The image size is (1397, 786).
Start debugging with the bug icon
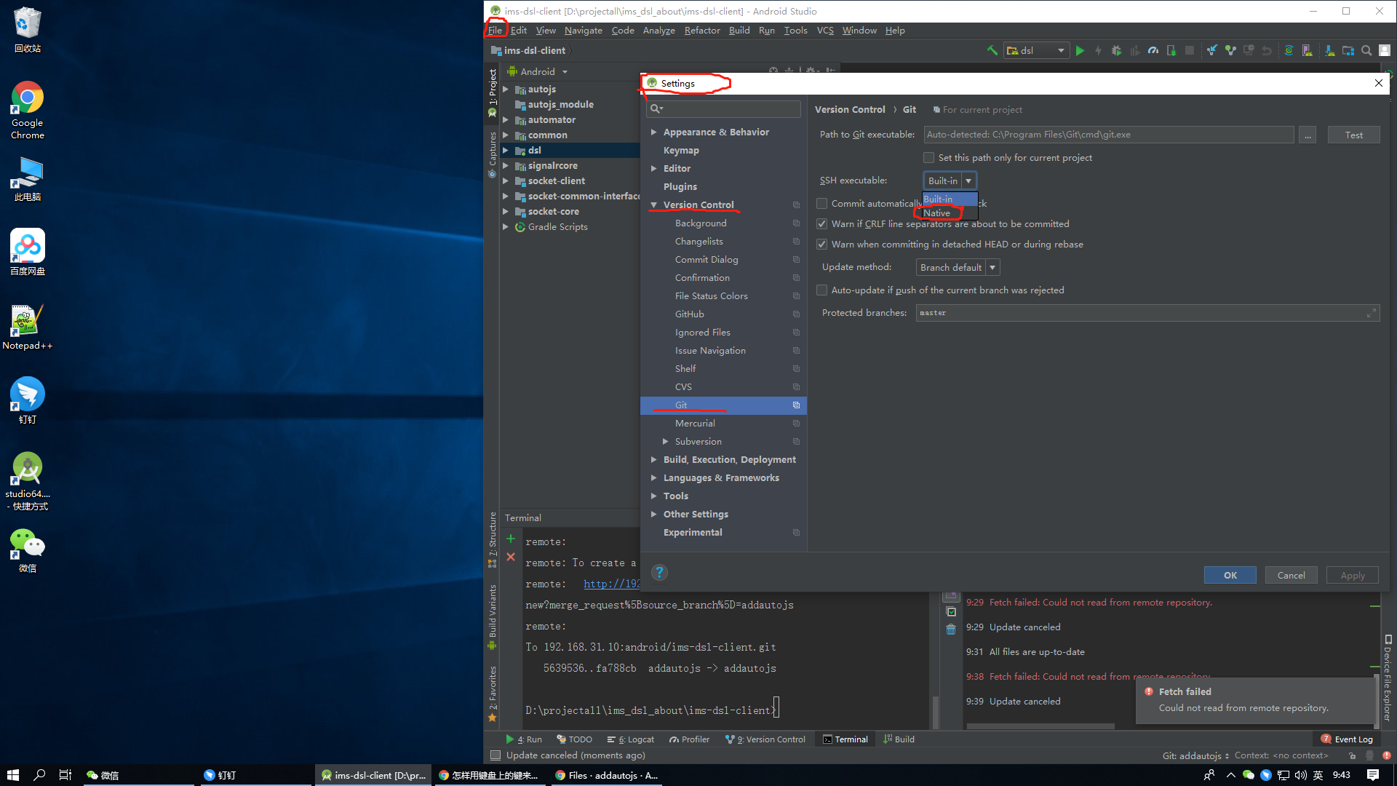point(1117,51)
